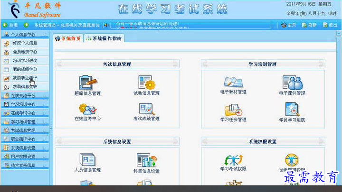Click the scrolling notice message bar
Screen dimensions: 342x192
tap(191, 25)
